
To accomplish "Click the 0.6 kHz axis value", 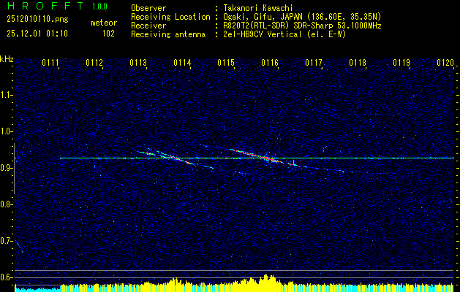I will [7, 277].
